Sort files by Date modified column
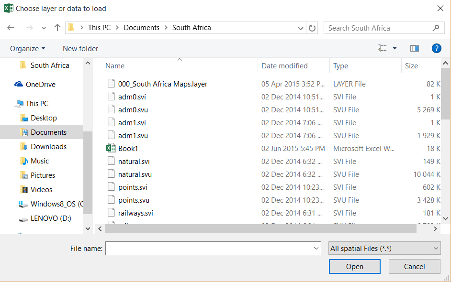This screenshot has height=282, width=451. point(284,66)
